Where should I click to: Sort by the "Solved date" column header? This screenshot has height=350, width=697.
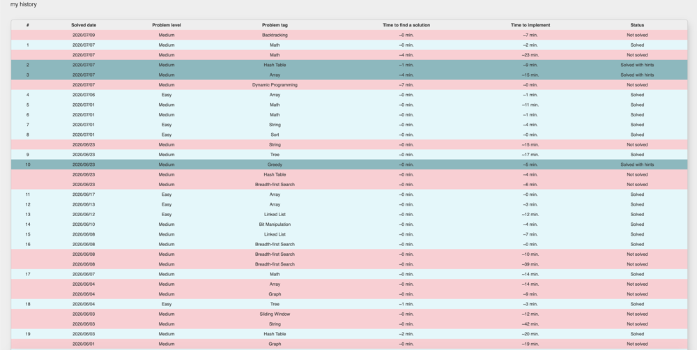84,25
